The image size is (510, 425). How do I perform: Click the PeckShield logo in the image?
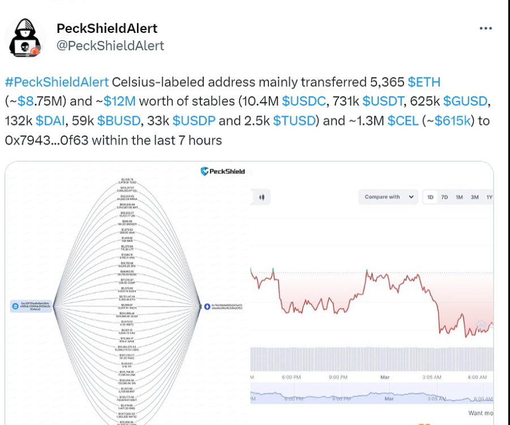click(223, 171)
